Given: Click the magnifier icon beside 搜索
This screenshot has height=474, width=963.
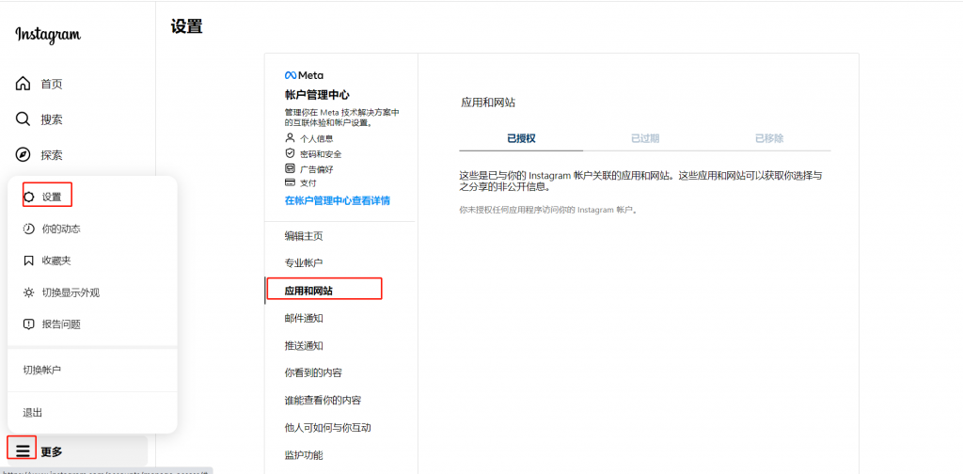Looking at the screenshot, I should click(x=23, y=119).
